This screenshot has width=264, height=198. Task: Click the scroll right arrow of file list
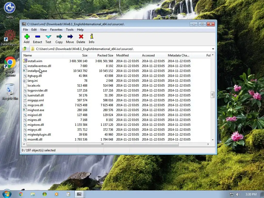click(x=208, y=144)
